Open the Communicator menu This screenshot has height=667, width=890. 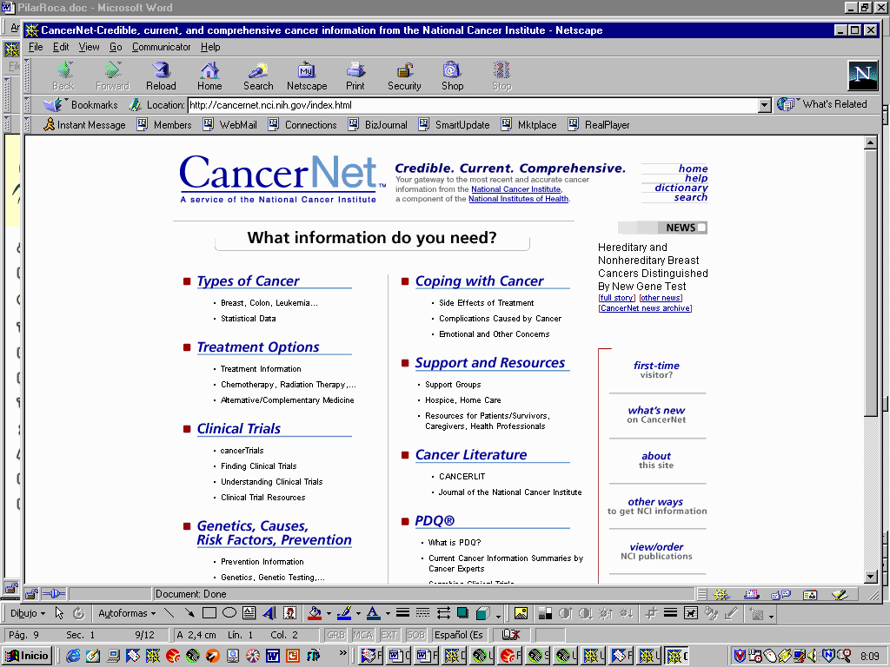161,47
